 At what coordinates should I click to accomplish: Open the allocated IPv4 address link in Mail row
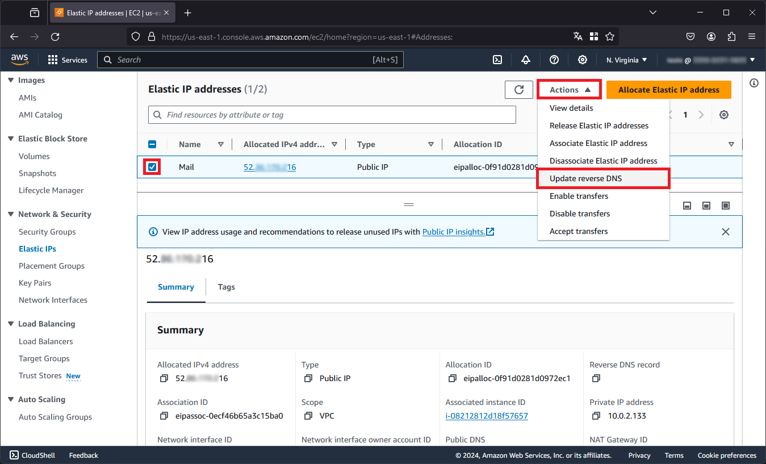click(270, 167)
